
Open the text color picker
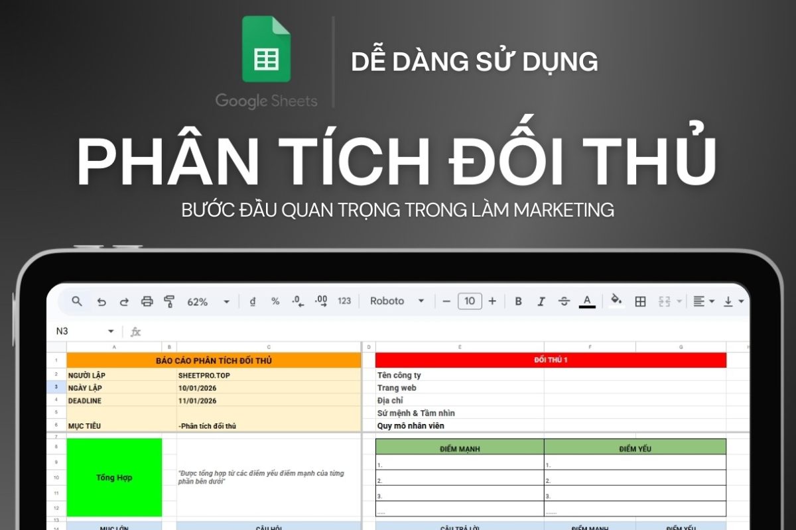(586, 301)
